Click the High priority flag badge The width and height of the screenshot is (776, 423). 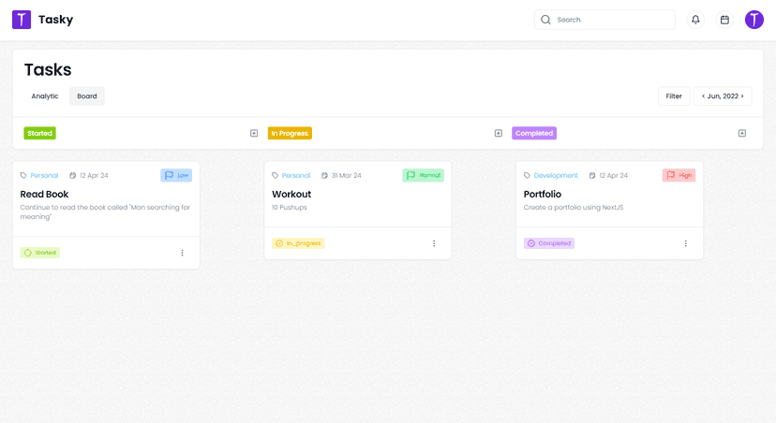pyautogui.click(x=679, y=175)
